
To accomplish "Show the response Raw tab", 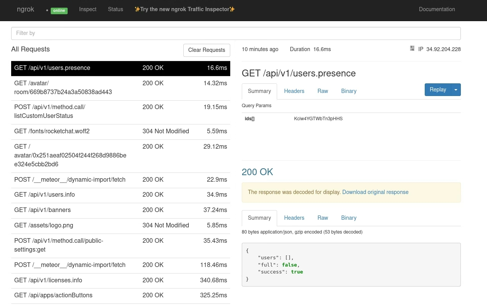I will point(322,218).
